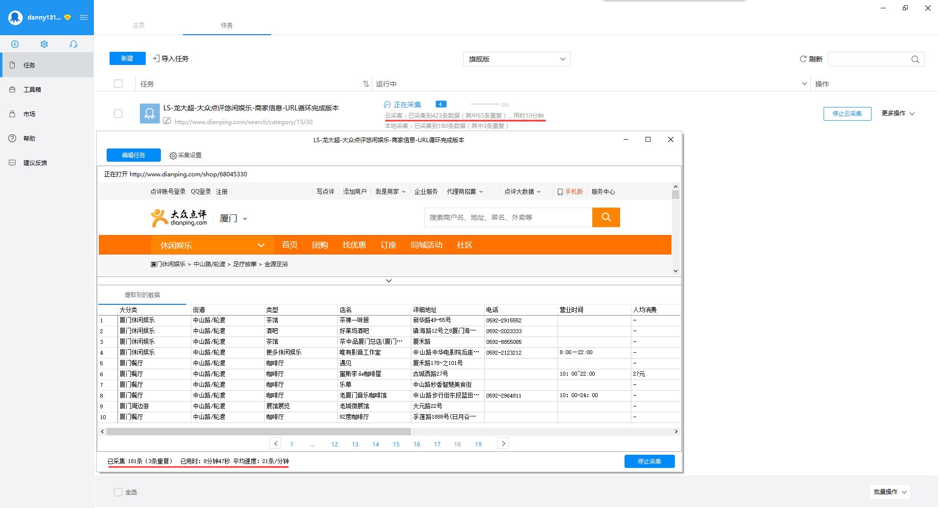939x508 pixels.
Task: Switch to the 任务 tab at top
Action: [226, 25]
